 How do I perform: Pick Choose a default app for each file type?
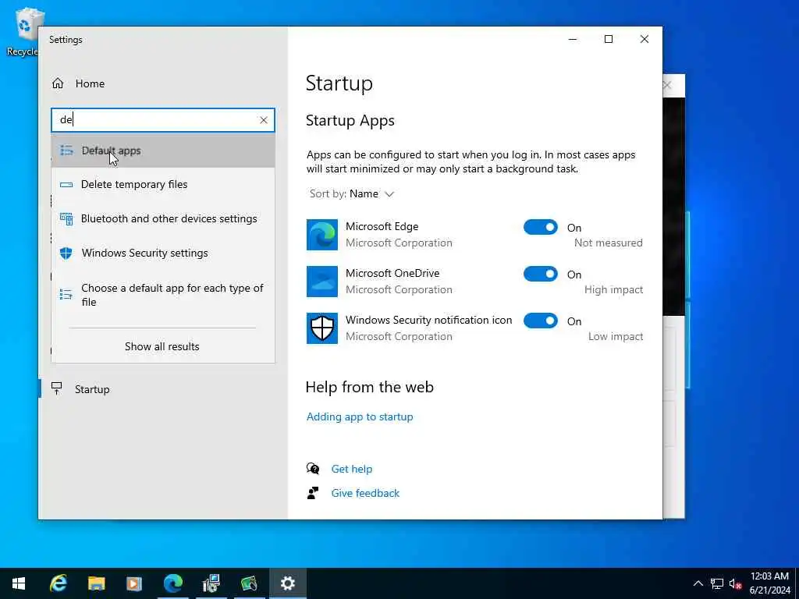[x=163, y=295]
